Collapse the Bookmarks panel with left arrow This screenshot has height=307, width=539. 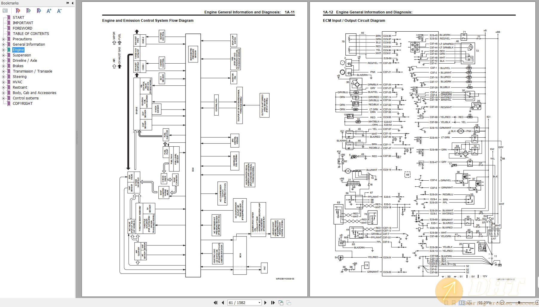click(72, 3)
